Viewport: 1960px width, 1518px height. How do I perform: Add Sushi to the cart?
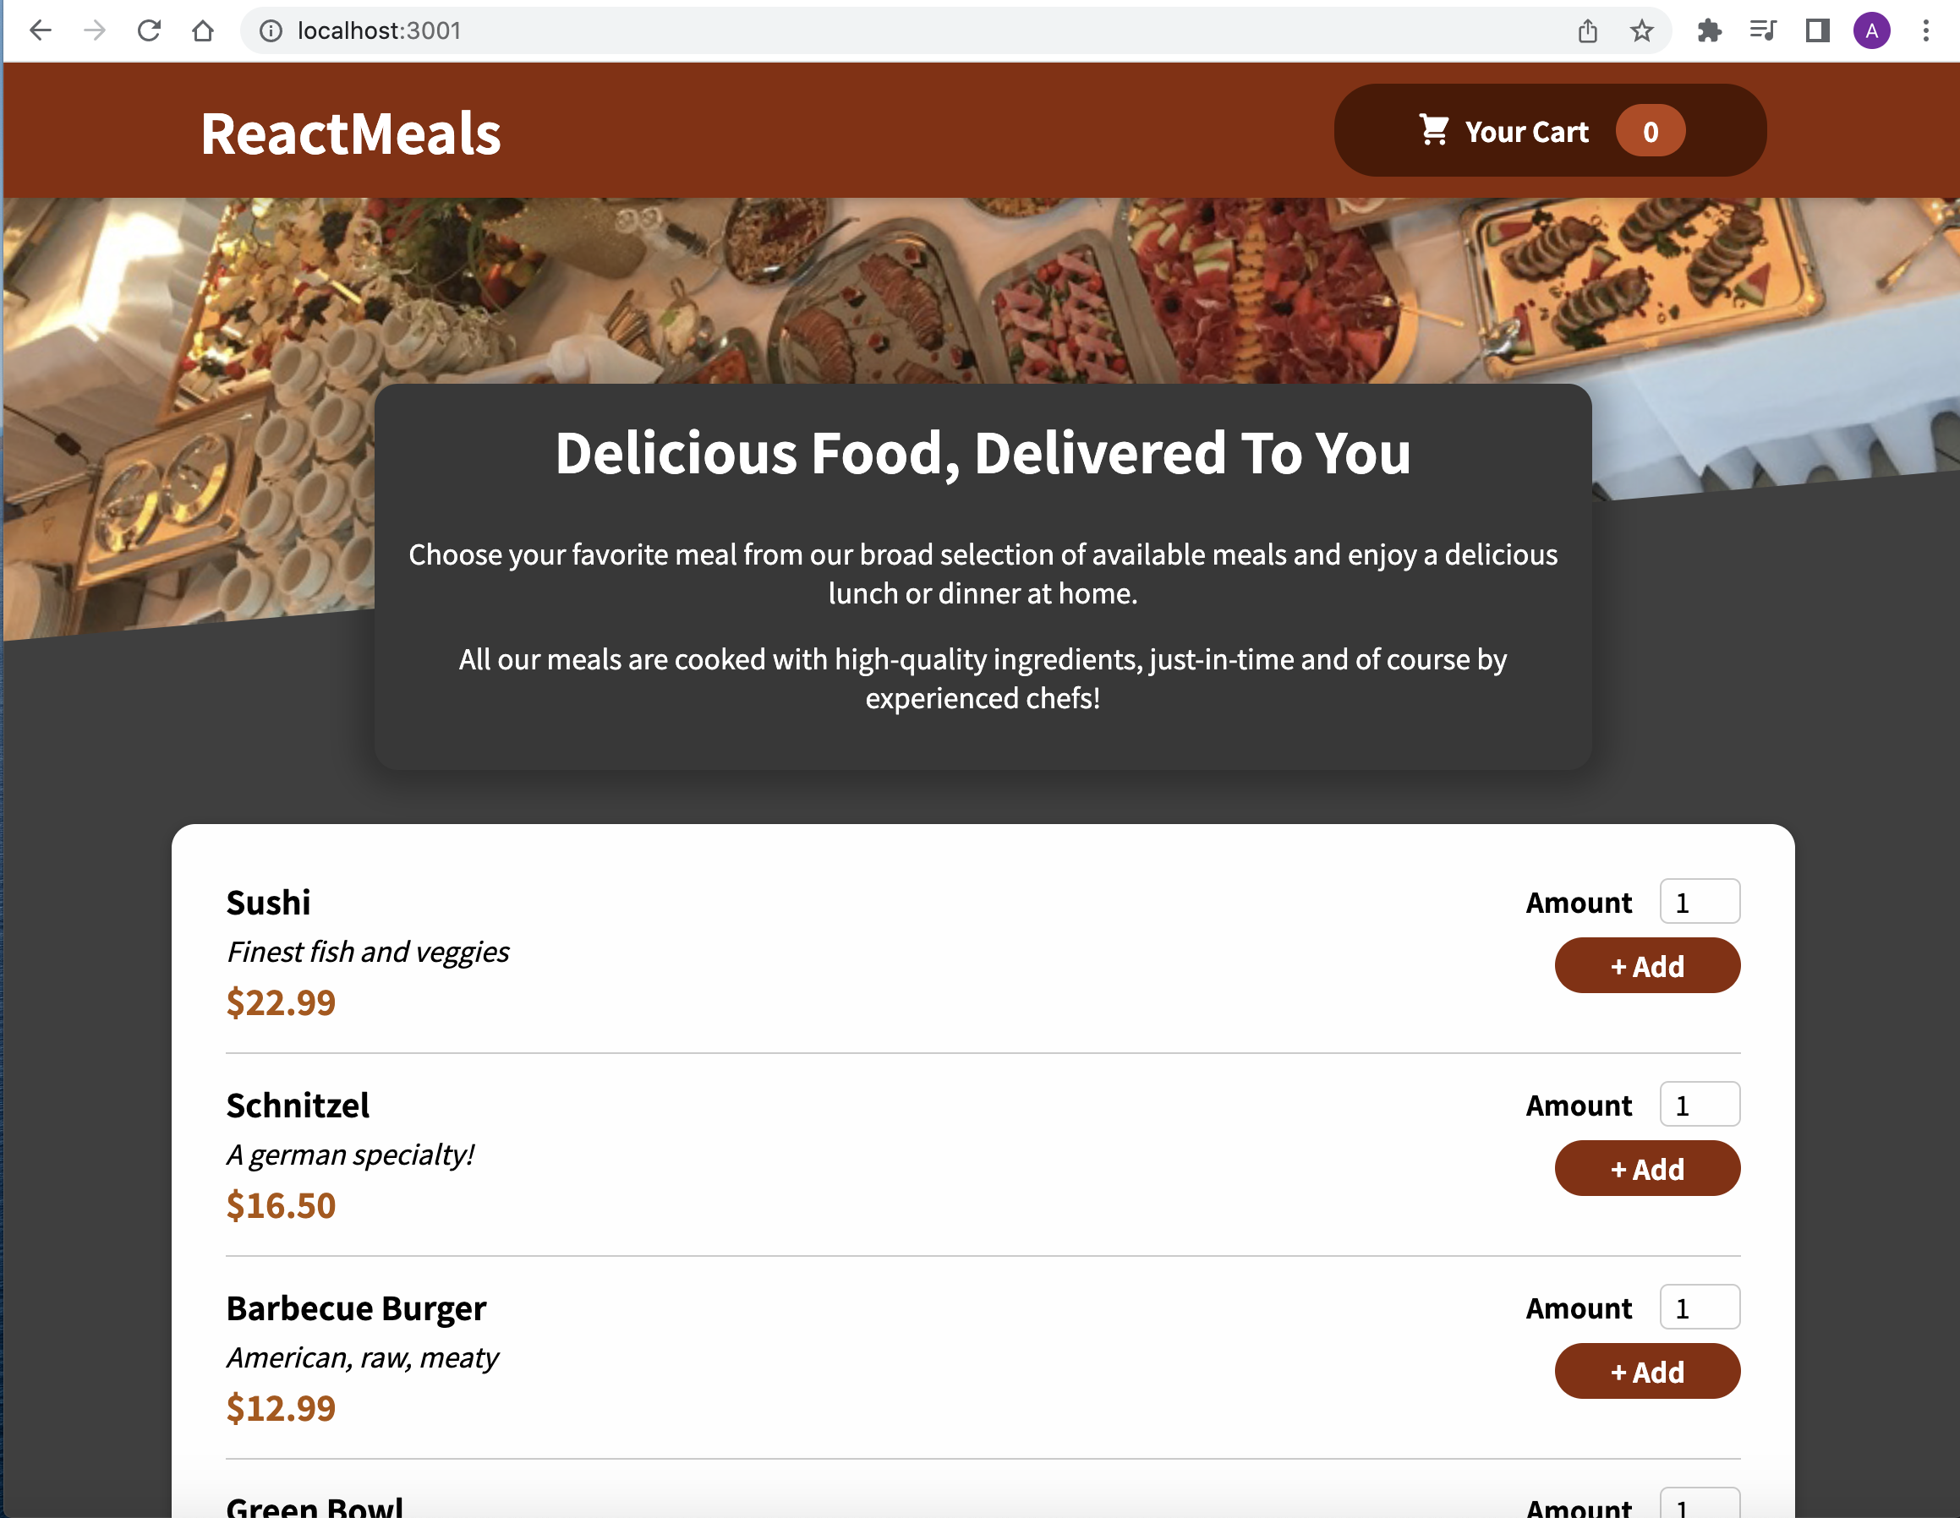click(1647, 965)
